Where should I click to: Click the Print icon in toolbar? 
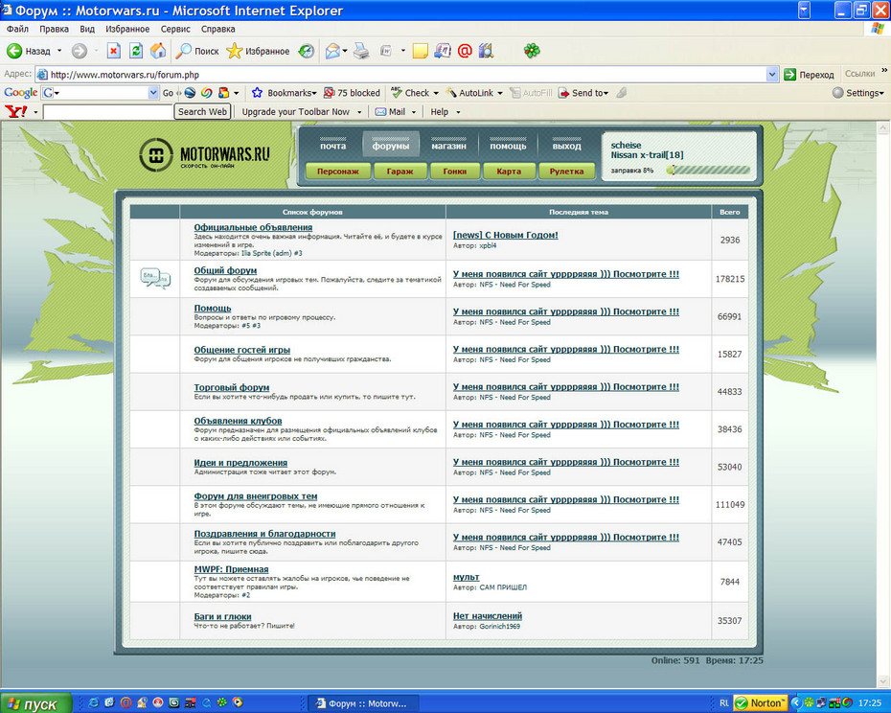[361, 51]
